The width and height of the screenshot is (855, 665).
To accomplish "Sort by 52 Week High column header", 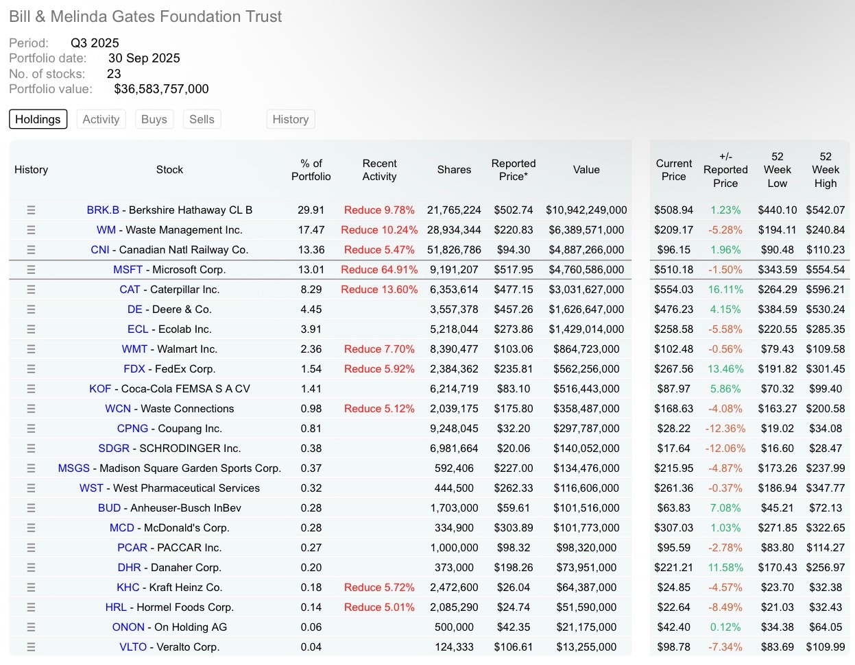I will click(x=826, y=170).
